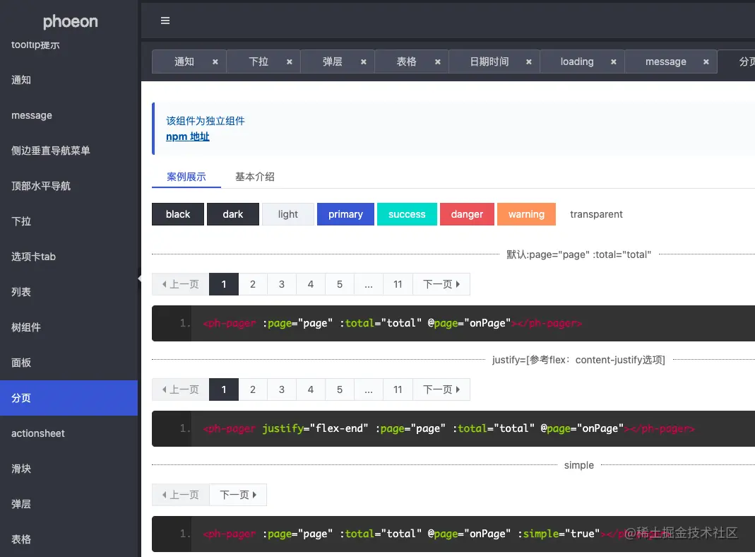This screenshot has height=557, width=755.
Task: Go to page 3 in default pager
Action: tap(282, 284)
